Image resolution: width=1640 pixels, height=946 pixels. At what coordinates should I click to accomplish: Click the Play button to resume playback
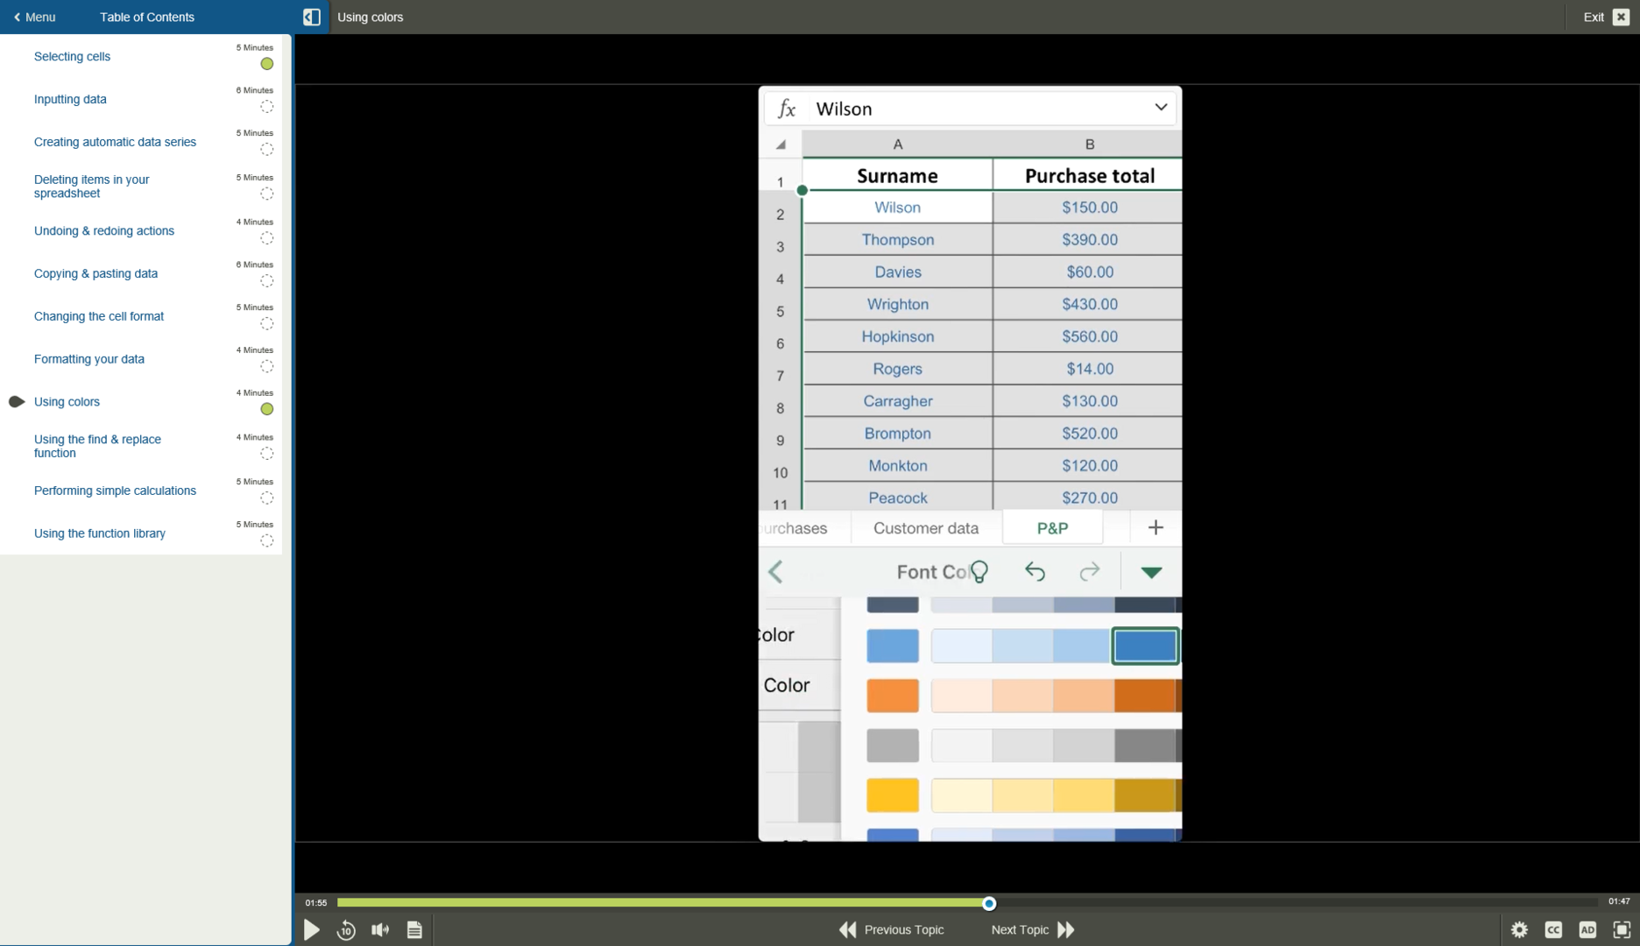tap(311, 929)
